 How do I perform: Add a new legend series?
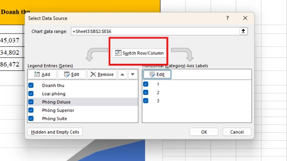pos(43,74)
